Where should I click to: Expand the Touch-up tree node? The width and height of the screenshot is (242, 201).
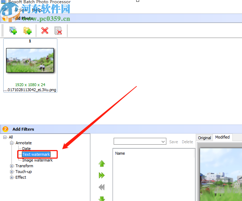11,172
